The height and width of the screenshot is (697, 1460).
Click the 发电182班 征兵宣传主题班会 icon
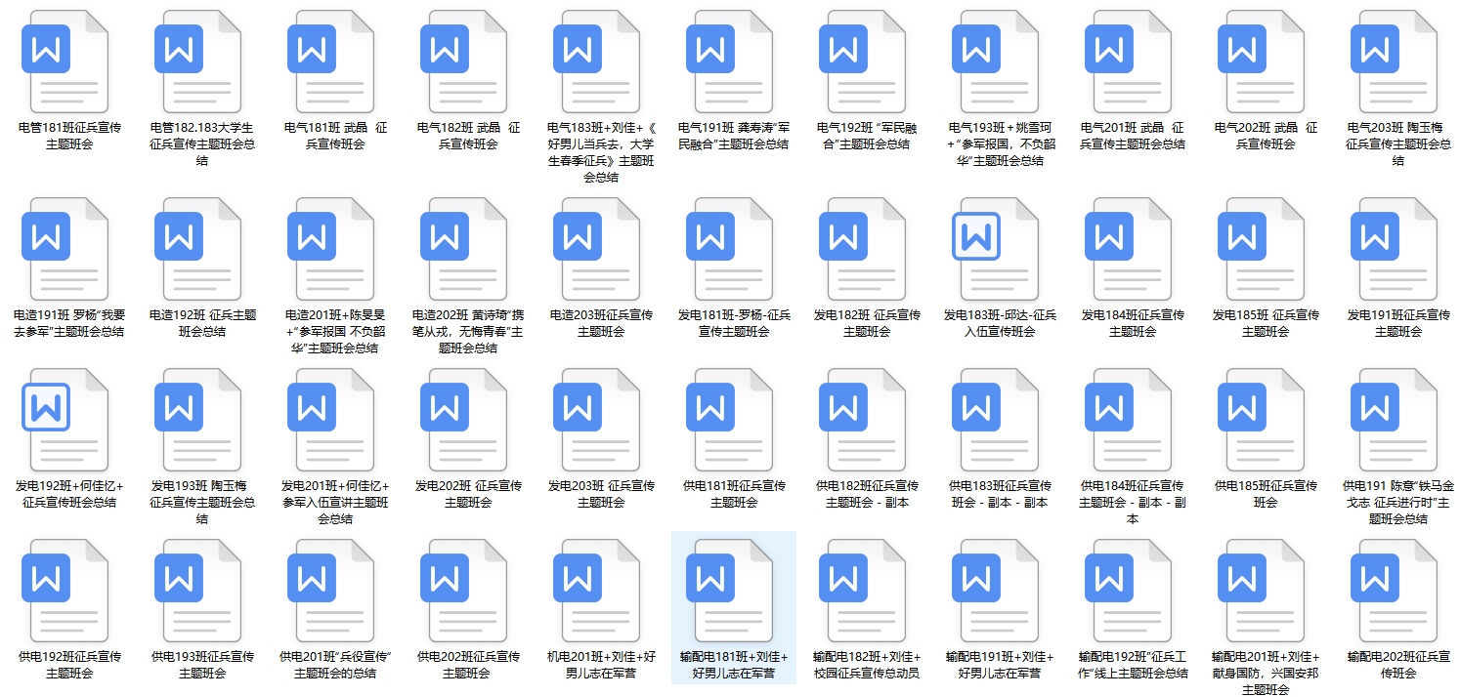tap(862, 249)
